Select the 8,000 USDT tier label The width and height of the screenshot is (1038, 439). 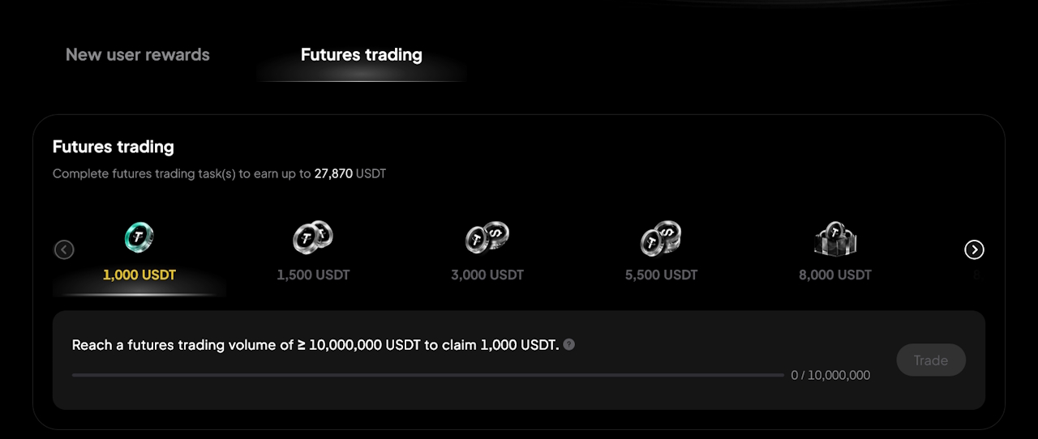coord(835,275)
